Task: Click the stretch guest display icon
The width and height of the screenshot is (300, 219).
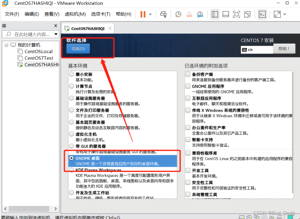Action: pyautogui.click(x=277, y=14)
